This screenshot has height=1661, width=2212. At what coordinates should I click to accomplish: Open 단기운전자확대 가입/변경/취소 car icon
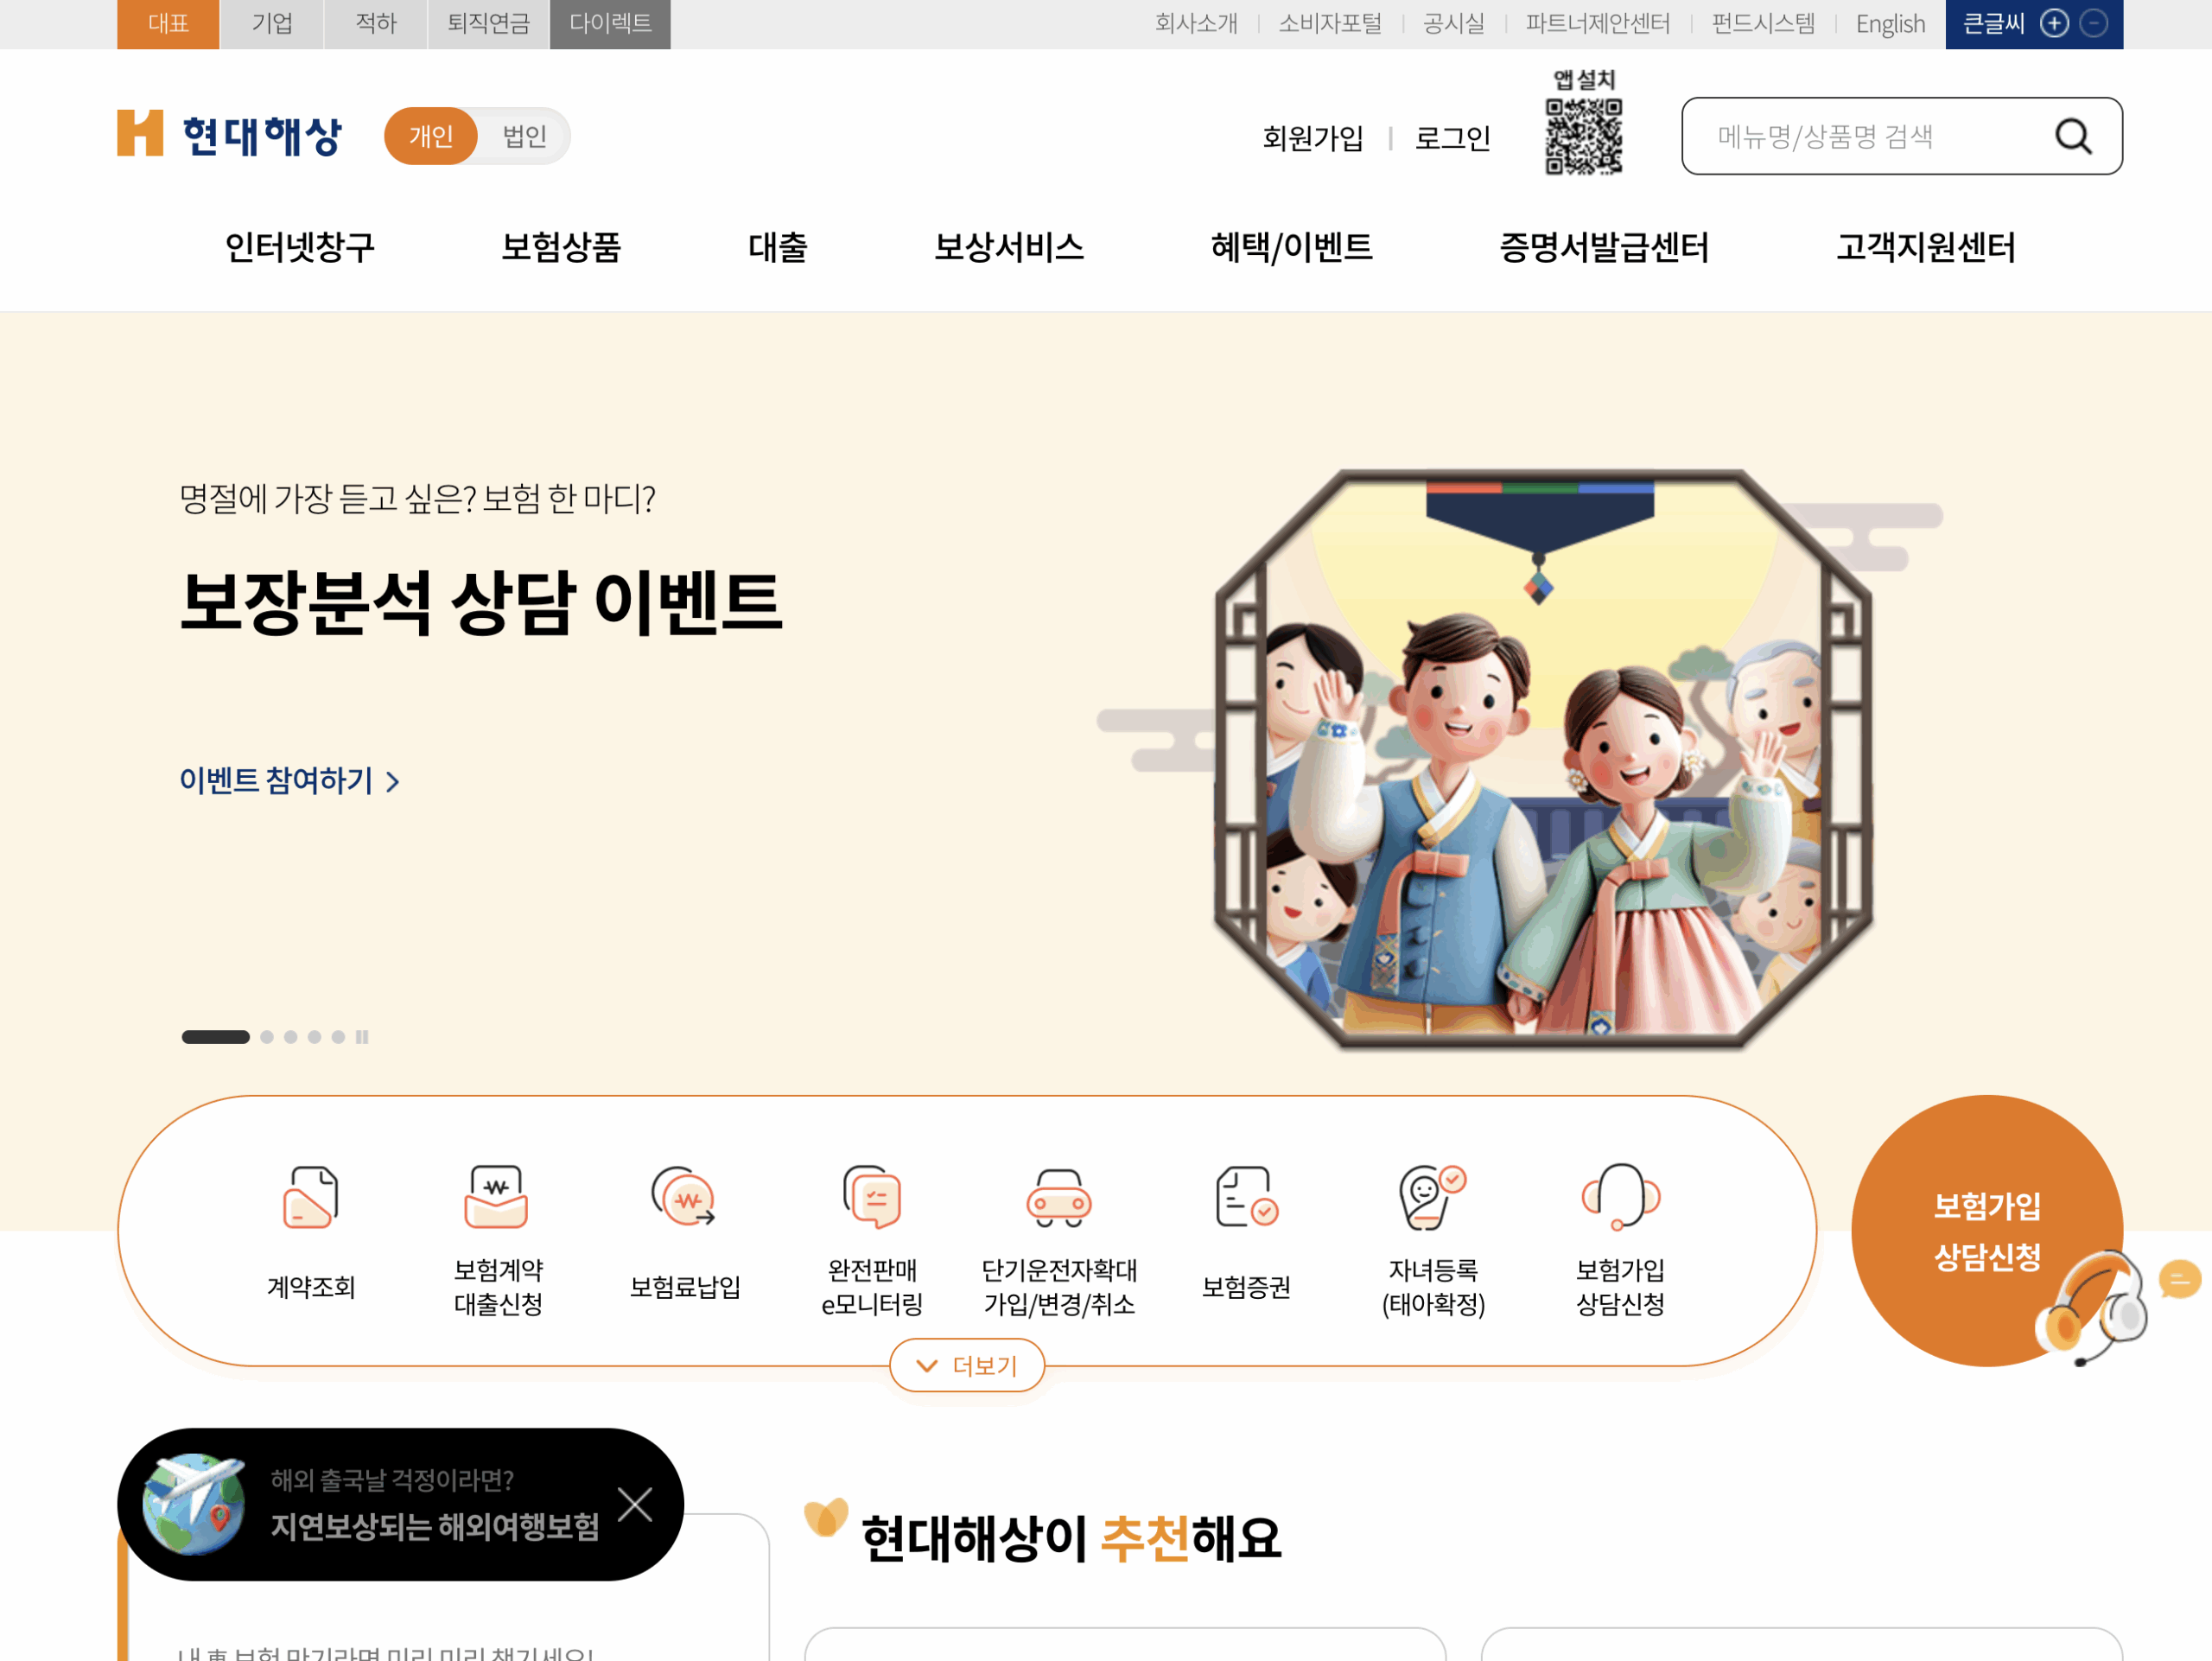click(x=1060, y=1199)
